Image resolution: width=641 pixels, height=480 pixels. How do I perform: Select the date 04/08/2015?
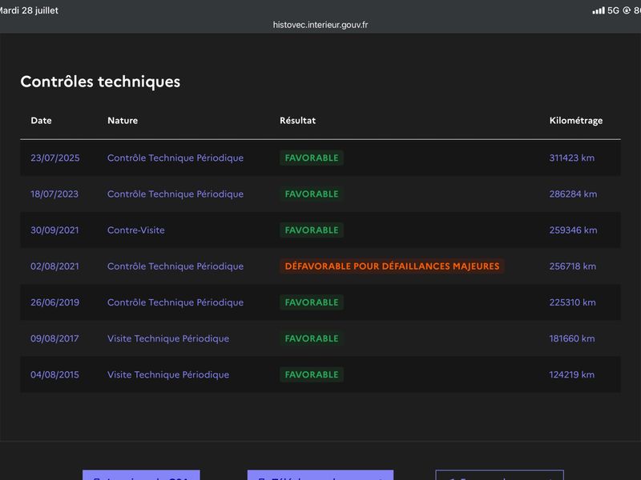click(x=54, y=374)
